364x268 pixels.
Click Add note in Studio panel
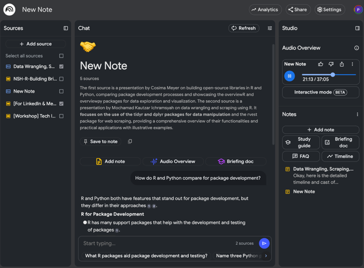click(321, 130)
